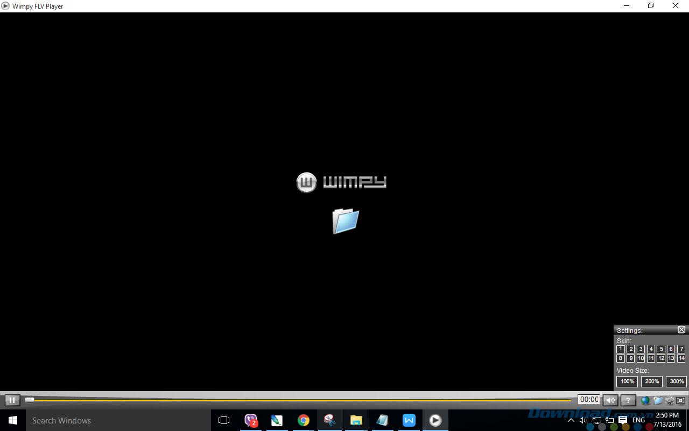Mute audio with the speaker button
This screenshot has width=689, height=431.
click(x=610, y=400)
